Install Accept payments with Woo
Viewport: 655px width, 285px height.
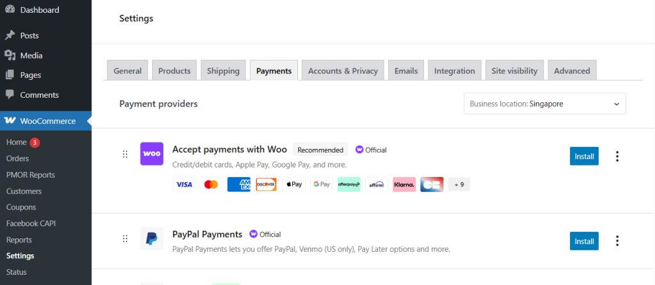[584, 156]
